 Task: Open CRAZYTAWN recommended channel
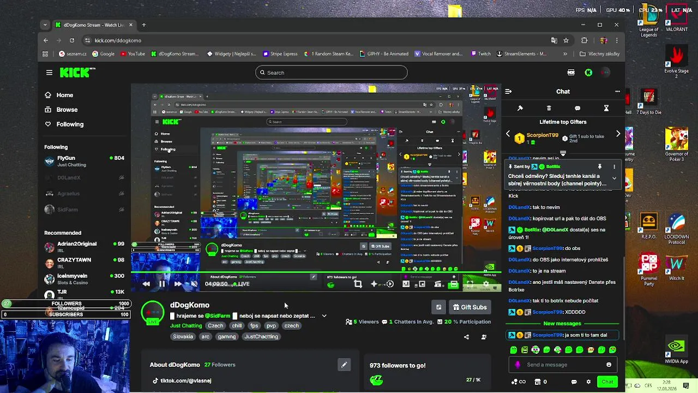[x=85, y=263]
